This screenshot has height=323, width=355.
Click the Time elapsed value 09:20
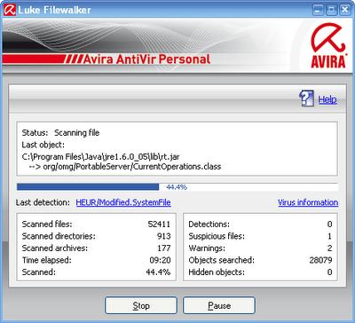pos(160,260)
